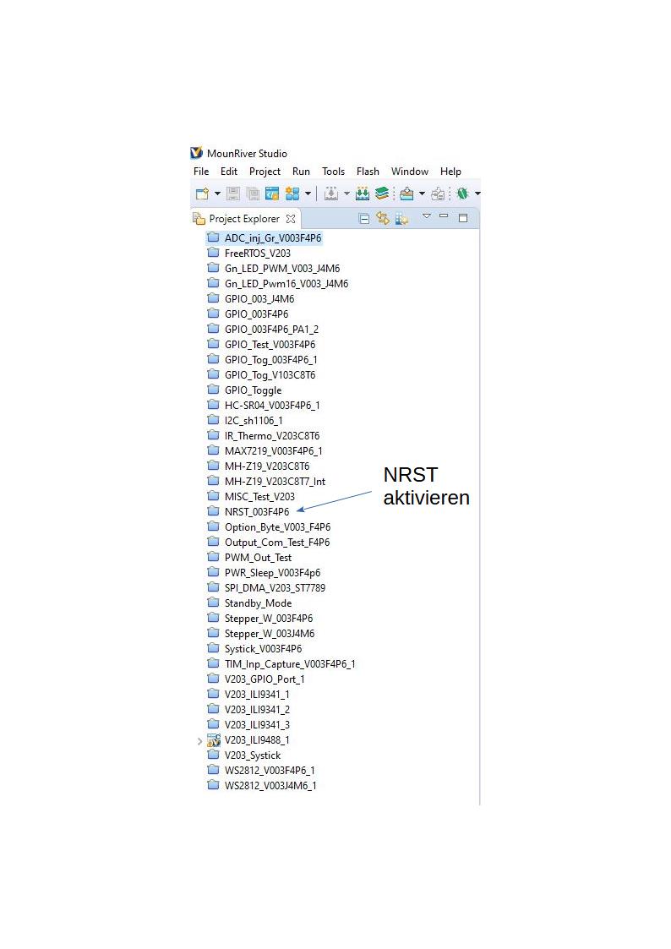Open the Debug icon dropdown arrow

point(477,194)
